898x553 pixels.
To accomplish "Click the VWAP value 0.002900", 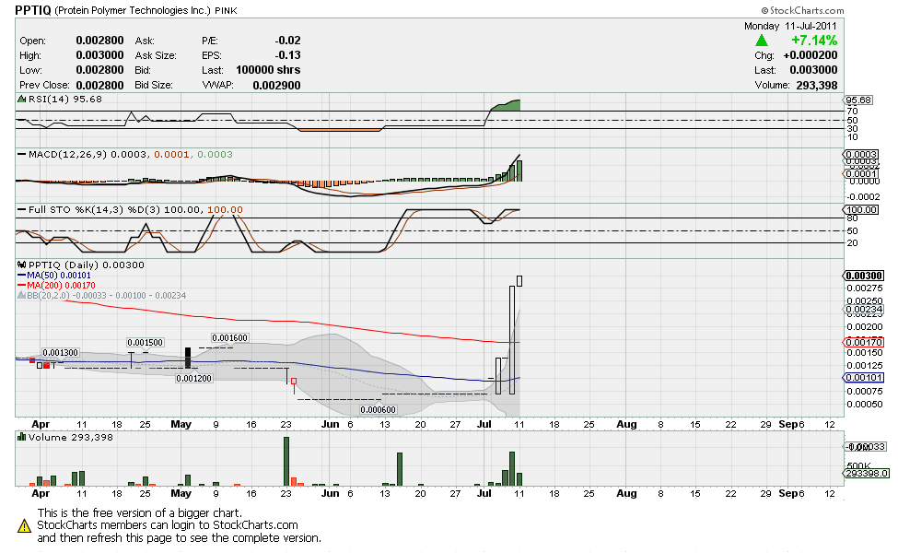I will [x=276, y=85].
